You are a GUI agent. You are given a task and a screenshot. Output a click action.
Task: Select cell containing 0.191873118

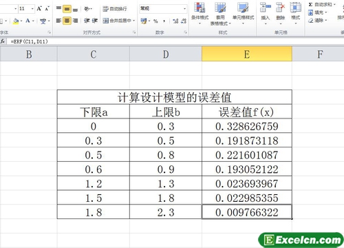click(x=247, y=141)
